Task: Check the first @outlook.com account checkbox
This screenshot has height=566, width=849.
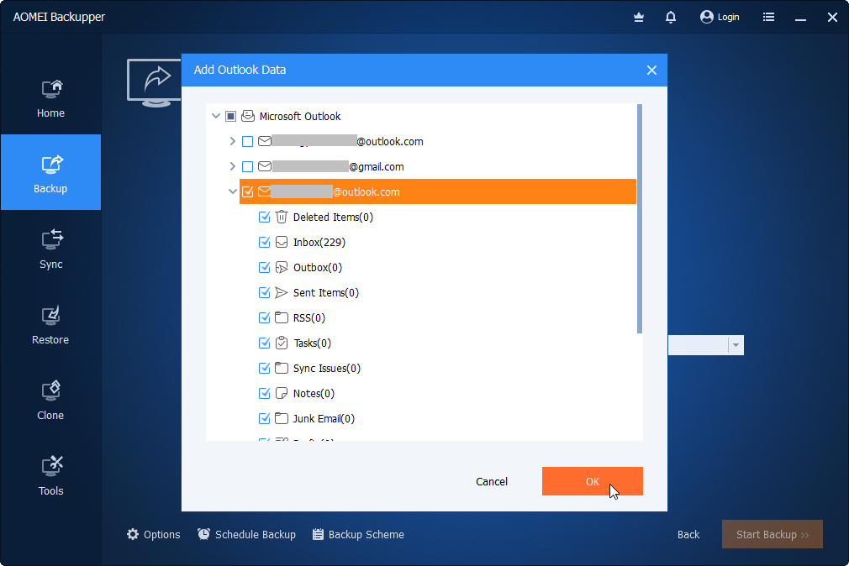Action: click(247, 141)
